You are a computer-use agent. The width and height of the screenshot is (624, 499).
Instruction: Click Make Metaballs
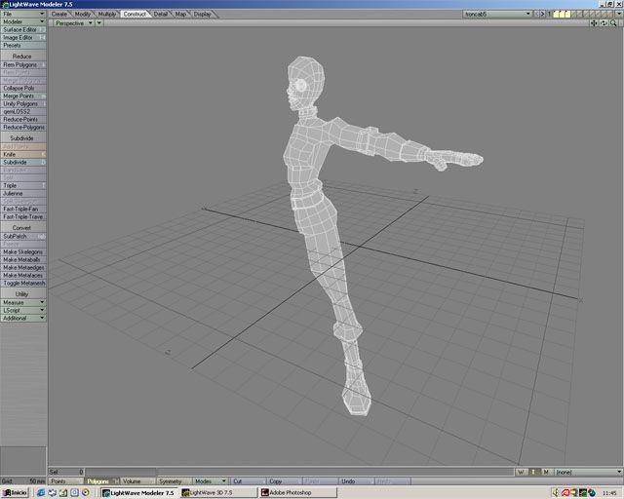(23, 259)
